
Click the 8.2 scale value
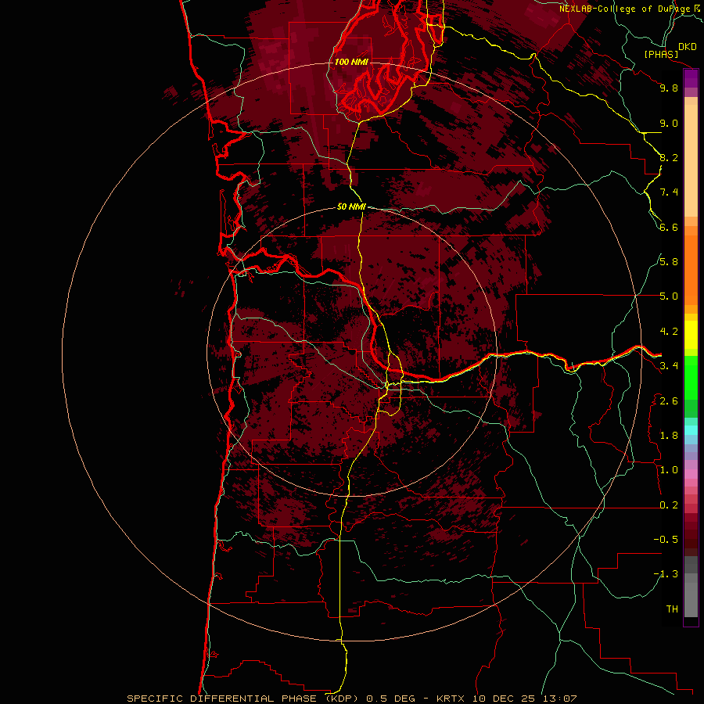[x=669, y=157]
